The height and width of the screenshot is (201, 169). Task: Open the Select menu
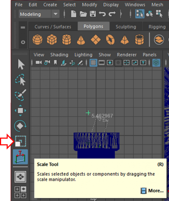point(69,5)
